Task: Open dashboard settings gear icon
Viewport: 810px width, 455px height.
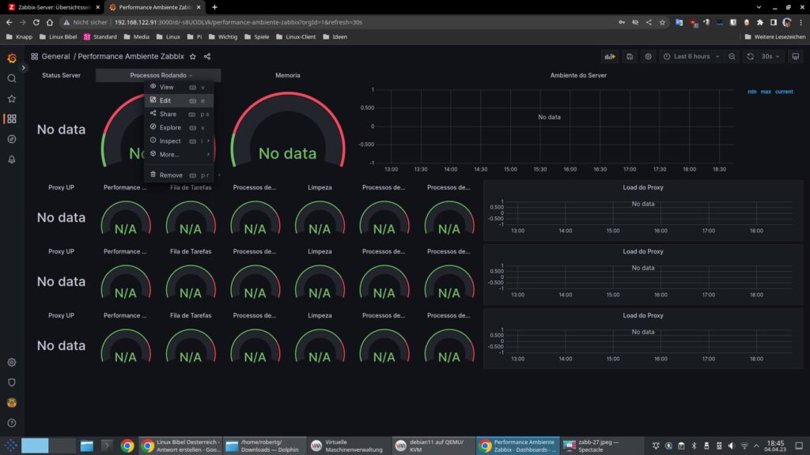Action: (649, 56)
